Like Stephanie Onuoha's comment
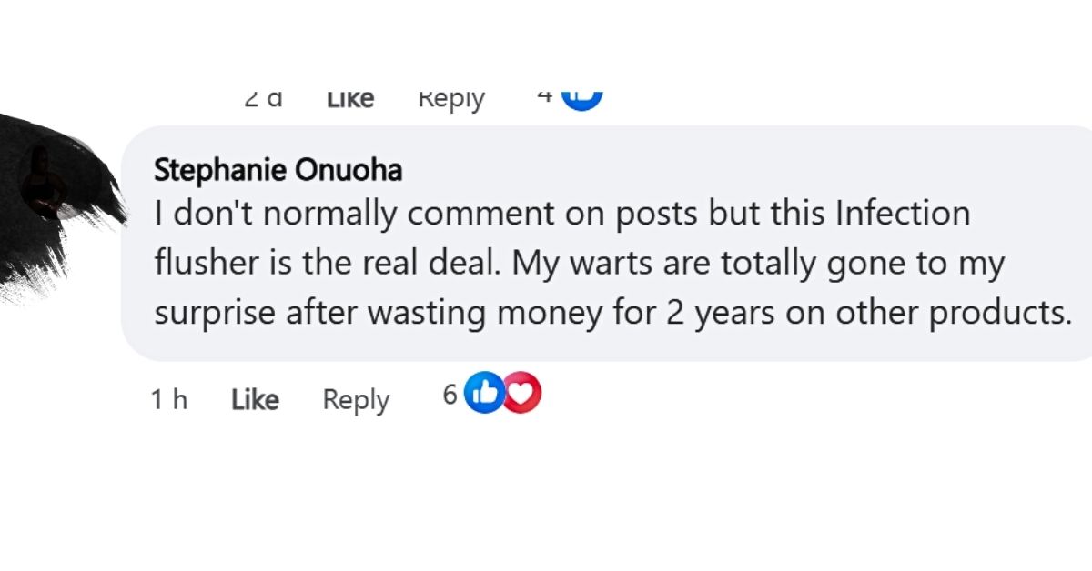The width and height of the screenshot is (1092, 571). (x=256, y=399)
